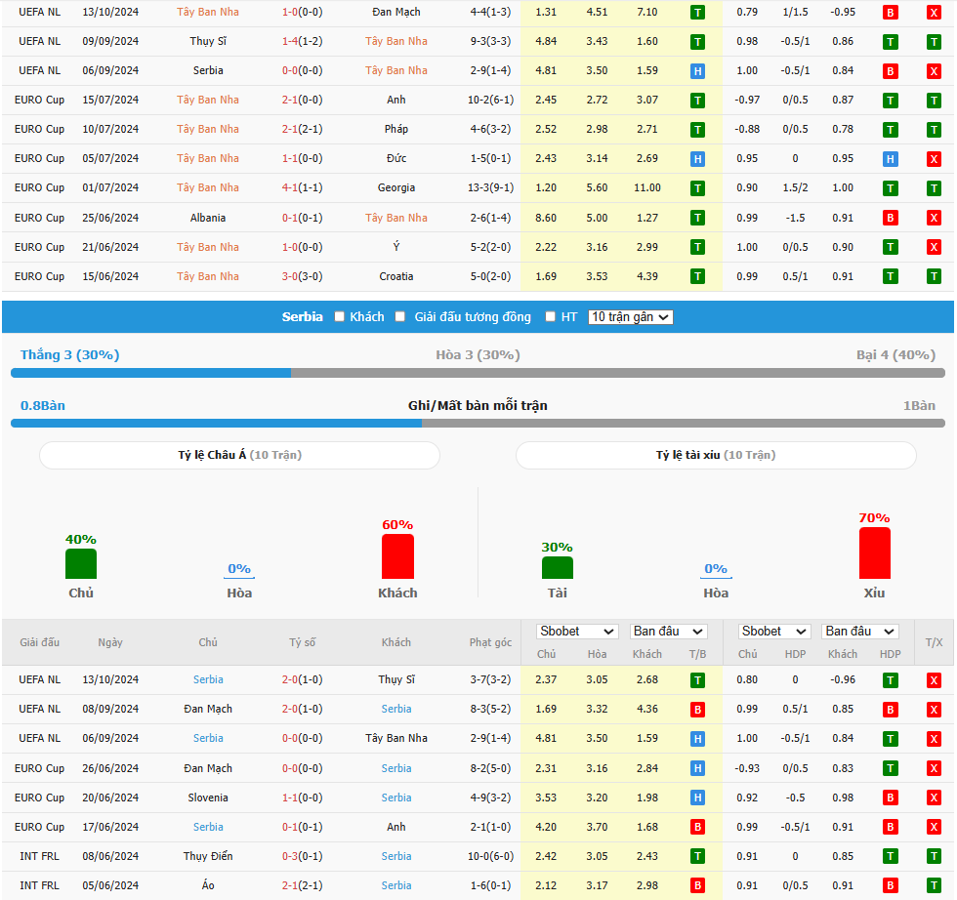Open the Ban đầu dropdown beside the T/B column
This screenshot has width=957, height=900.
pos(668,632)
